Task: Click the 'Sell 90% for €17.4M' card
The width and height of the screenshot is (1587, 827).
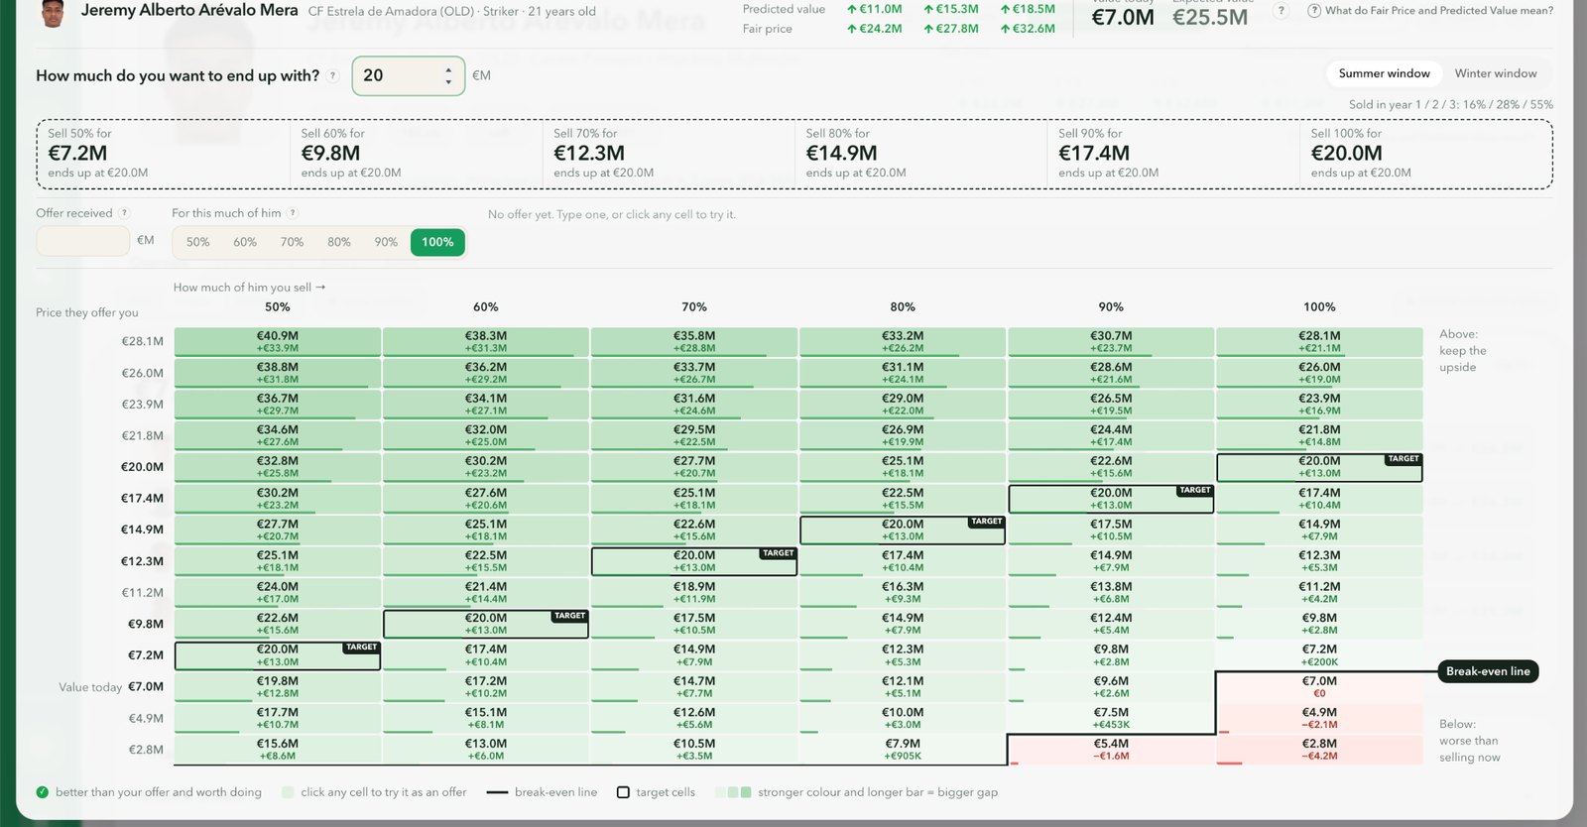Action: [1174, 154]
